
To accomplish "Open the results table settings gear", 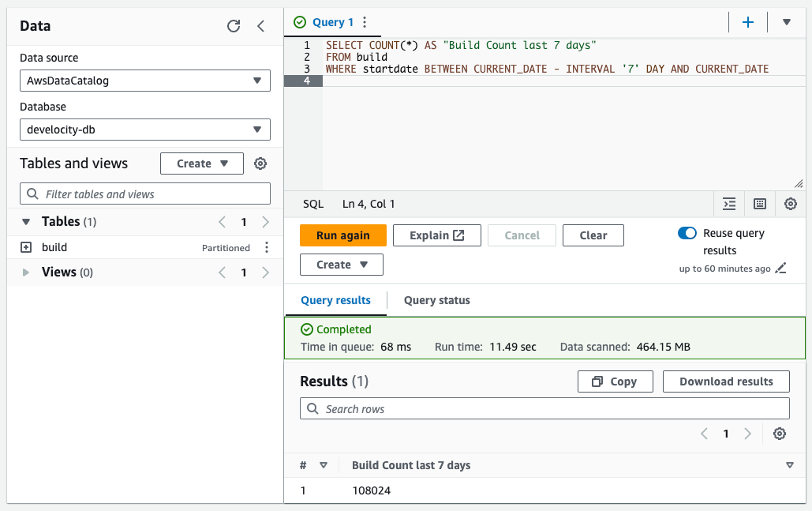I will [x=780, y=434].
